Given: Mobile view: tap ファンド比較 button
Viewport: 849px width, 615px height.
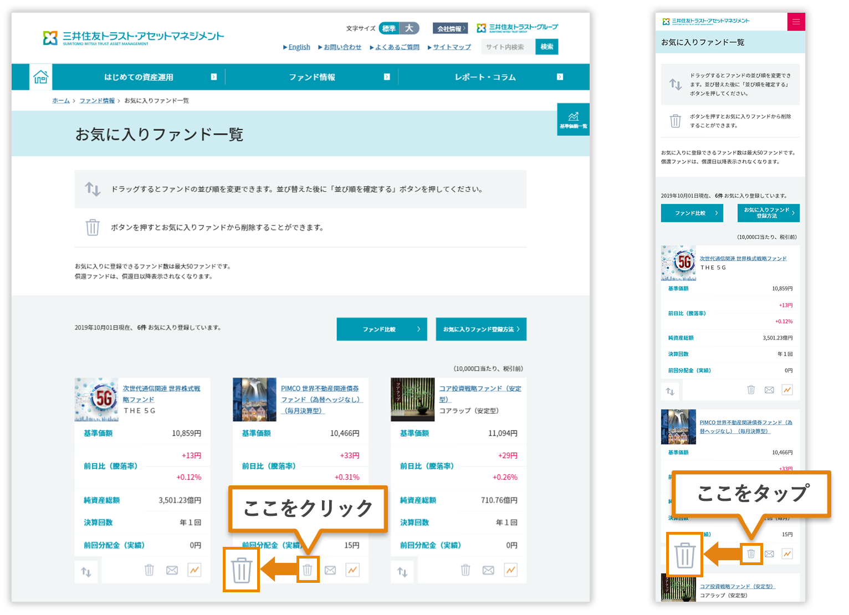Looking at the screenshot, I should point(692,213).
